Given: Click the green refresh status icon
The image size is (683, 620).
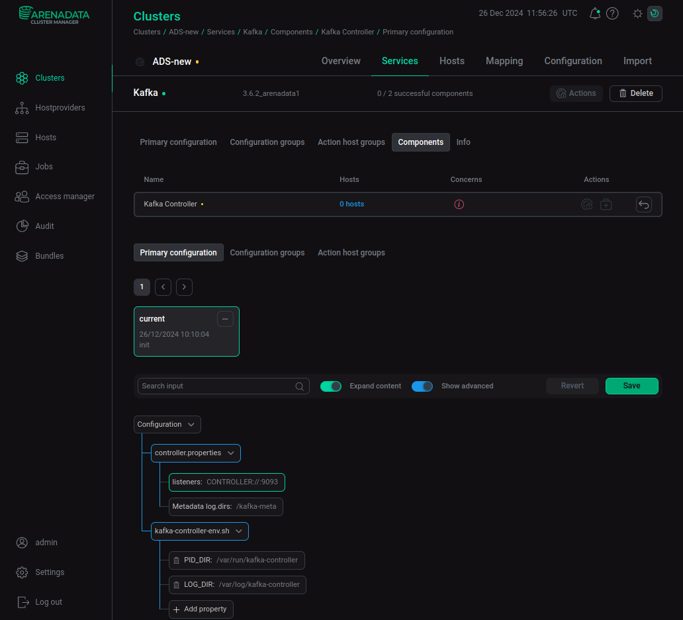Looking at the screenshot, I should click(655, 13).
